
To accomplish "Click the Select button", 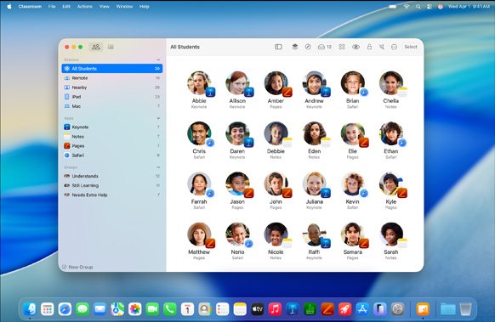I will click(x=411, y=47).
